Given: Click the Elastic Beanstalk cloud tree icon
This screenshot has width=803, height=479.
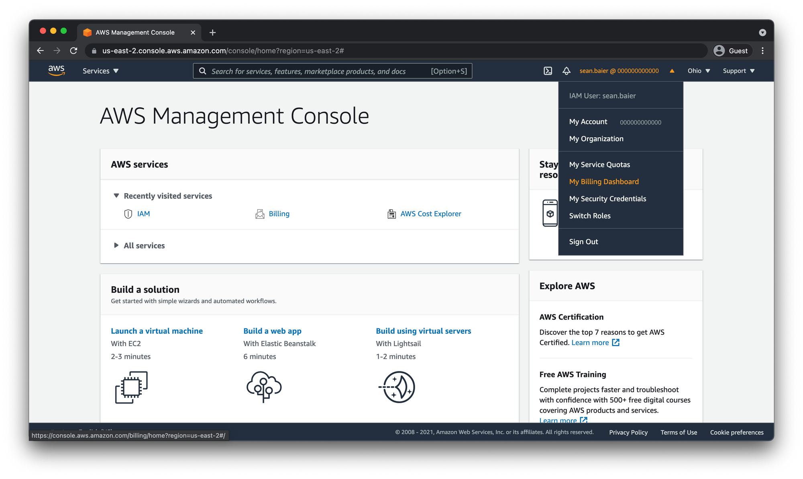Looking at the screenshot, I should (x=264, y=387).
